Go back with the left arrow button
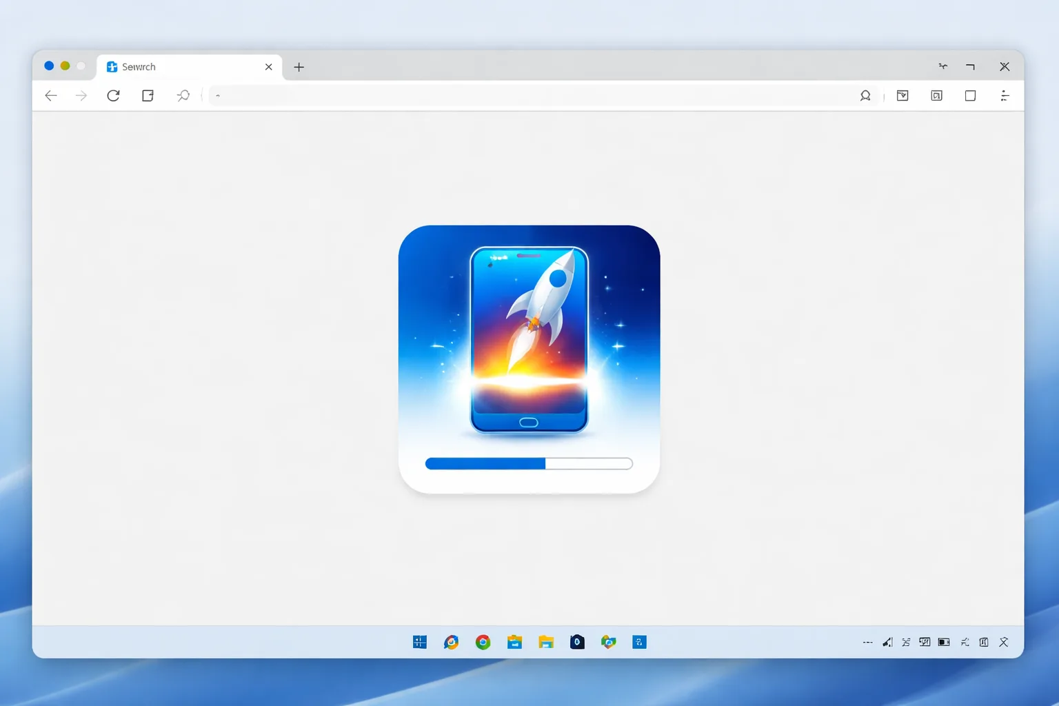The height and width of the screenshot is (706, 1059). tap(51, 96)
